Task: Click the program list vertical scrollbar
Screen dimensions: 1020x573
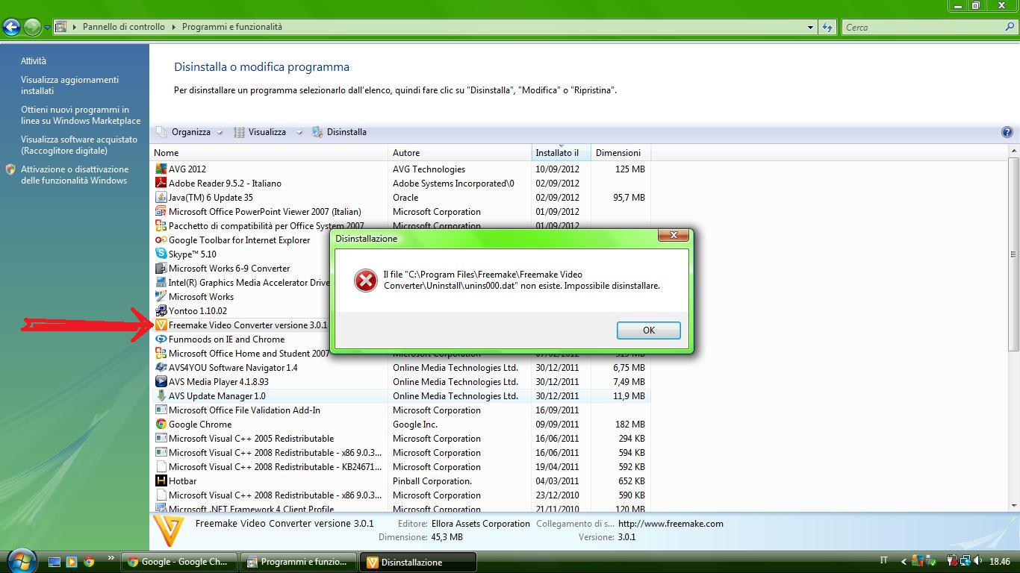Action: [x=1013, y=254]
